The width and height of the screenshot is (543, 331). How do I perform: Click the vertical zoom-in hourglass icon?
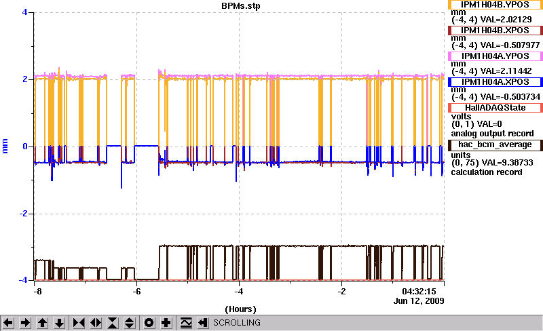pos(113,323)
